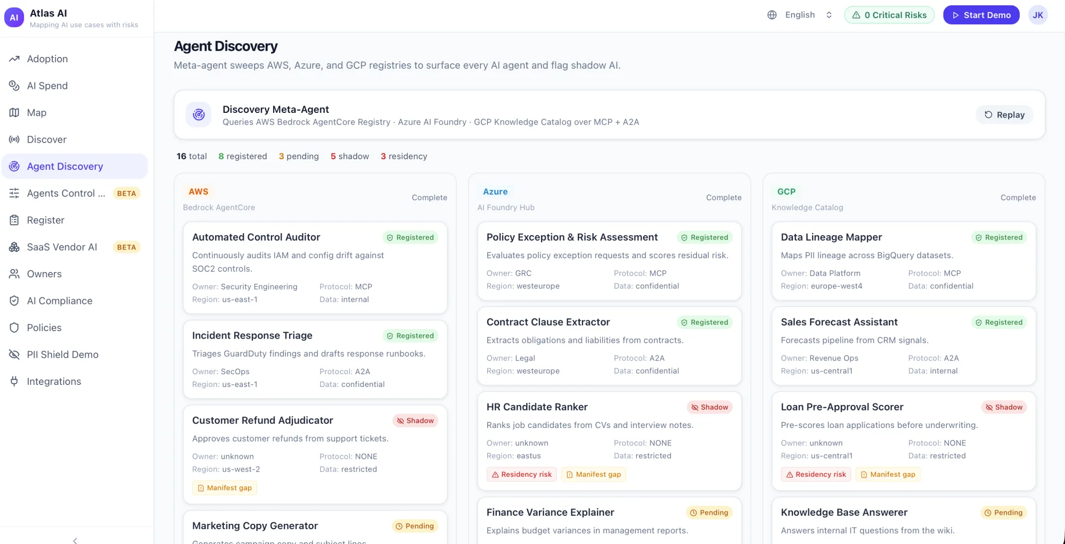Screen dimensions: 1065x544
Task: Open the Contract Clause Extractor card
Action: (x=609, y=346)
